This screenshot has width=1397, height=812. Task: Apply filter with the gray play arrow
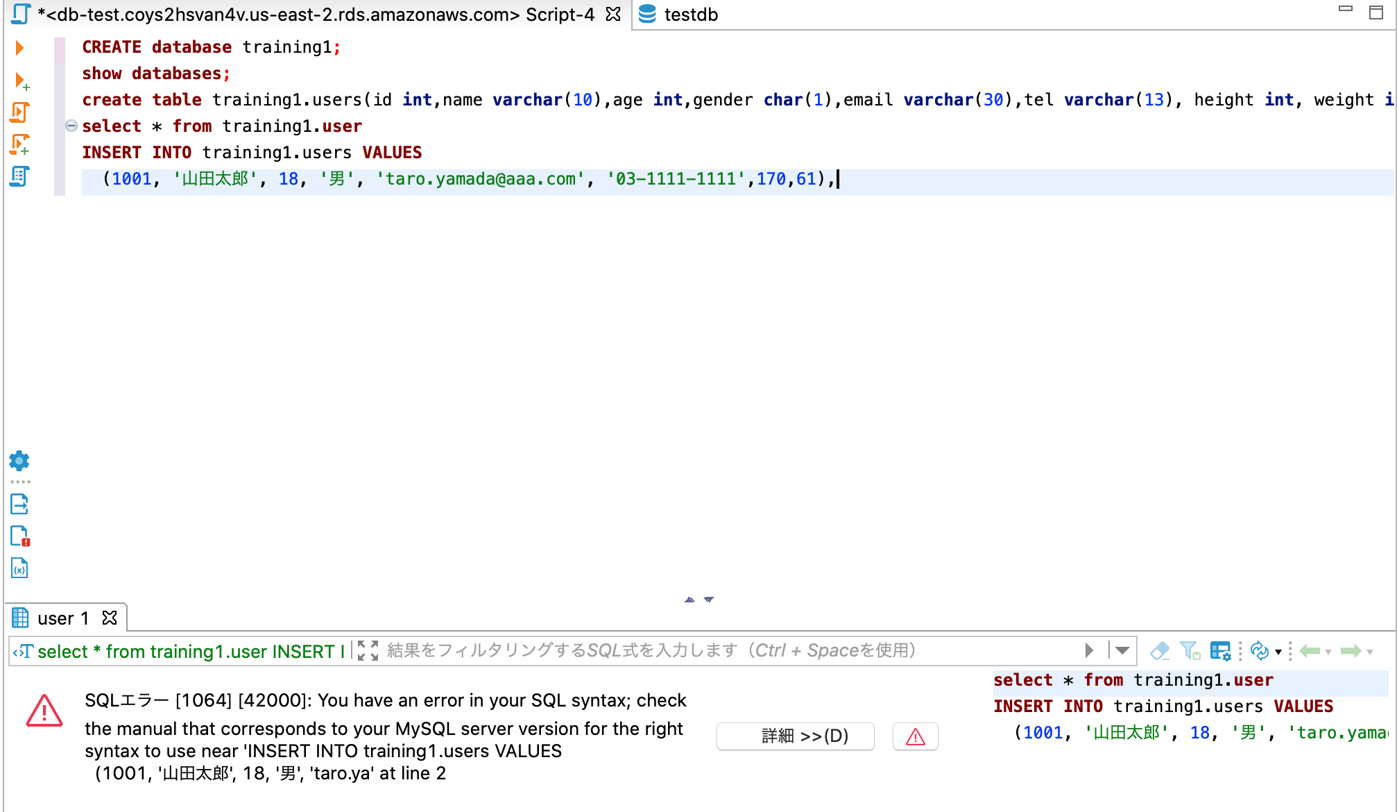1089,650
